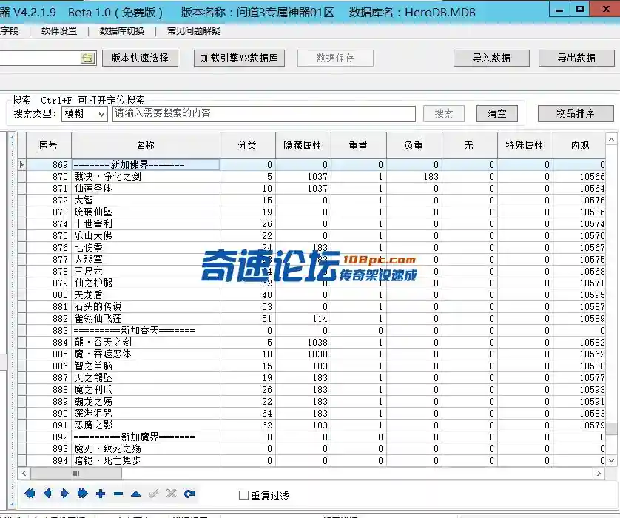
Task: Select row 霸龙之殇
Action: (x=311, y=401)
